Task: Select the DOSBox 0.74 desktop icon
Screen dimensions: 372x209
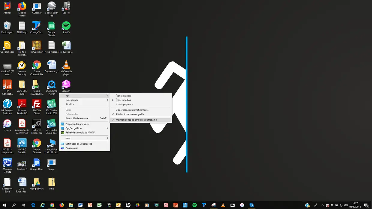Action: click(37, 47)
